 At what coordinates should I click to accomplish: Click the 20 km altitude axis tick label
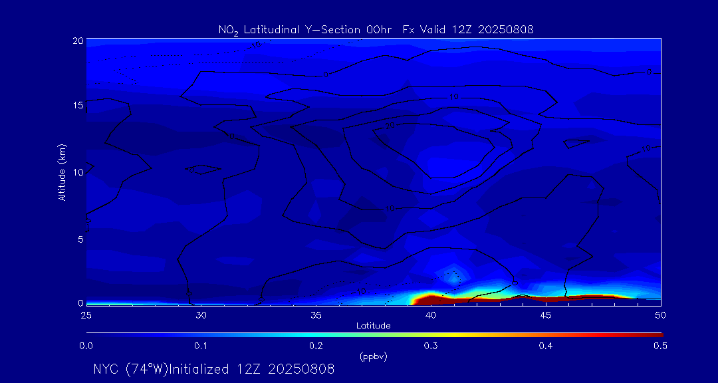[78, 41]
